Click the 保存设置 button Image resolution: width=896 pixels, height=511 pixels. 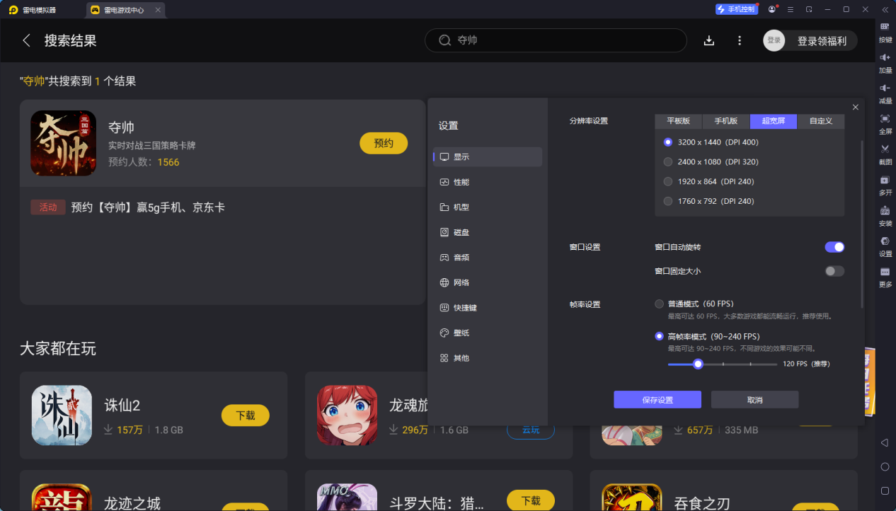[x=657, y=400]
